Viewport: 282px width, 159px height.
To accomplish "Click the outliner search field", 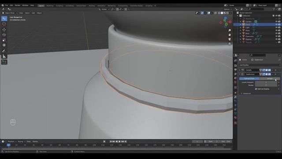I will point(256,9).
